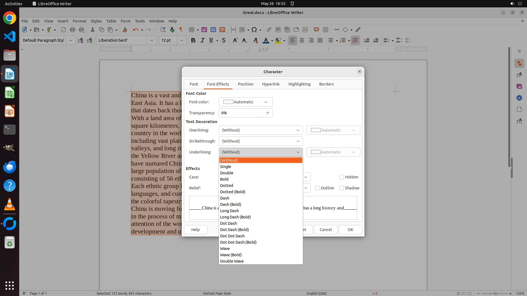
Task: Expand the Overlining style dropdown
Action: point(260,130)
